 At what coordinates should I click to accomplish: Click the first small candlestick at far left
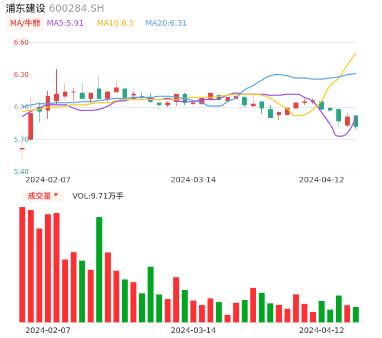[x=22, y=148]
